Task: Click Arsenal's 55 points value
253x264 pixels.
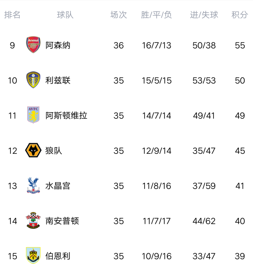Action: coord(240,45)
